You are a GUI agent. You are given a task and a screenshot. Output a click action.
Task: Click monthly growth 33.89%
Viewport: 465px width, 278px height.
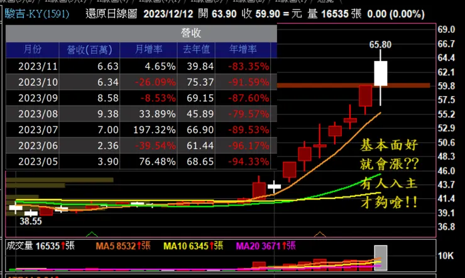pos(158,114)
